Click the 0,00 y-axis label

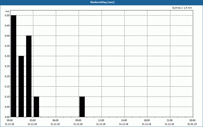click(x=7, y=117)
